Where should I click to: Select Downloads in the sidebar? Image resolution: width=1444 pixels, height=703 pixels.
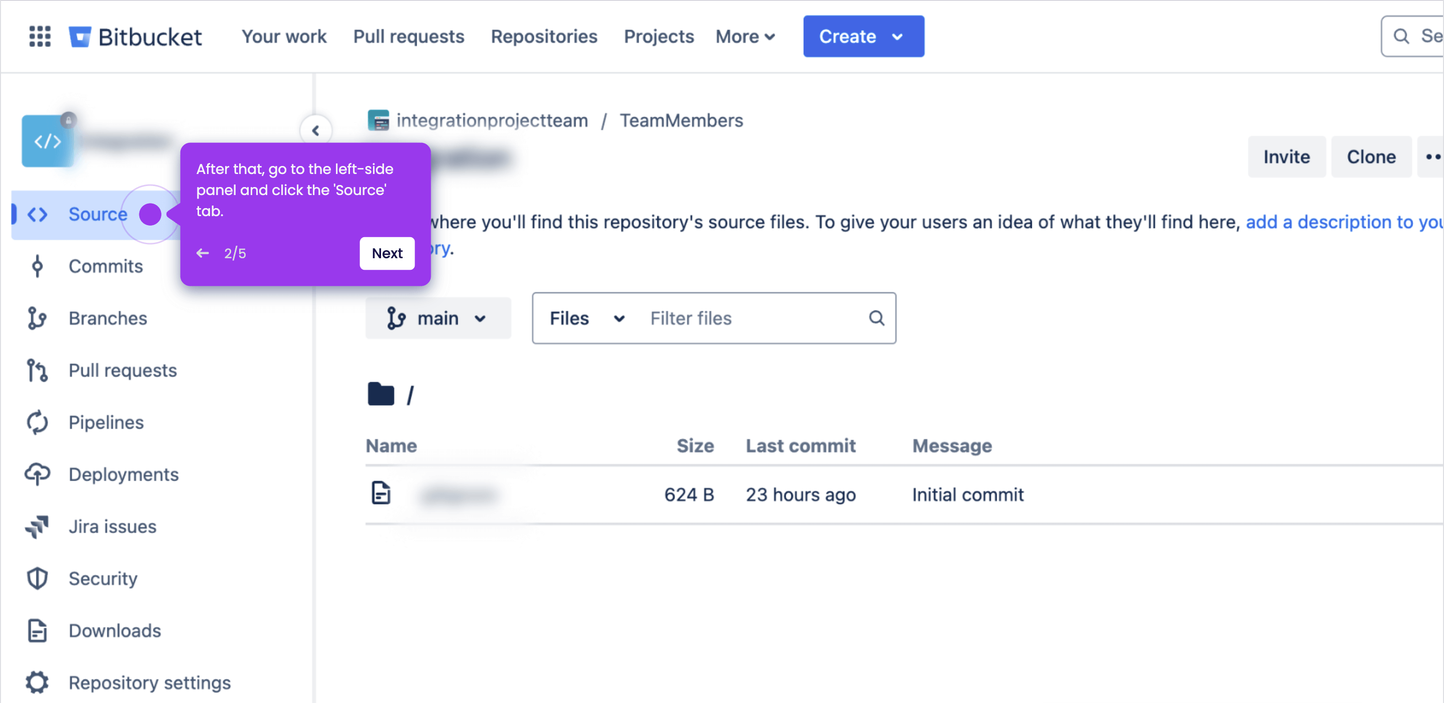coord(114,631)
